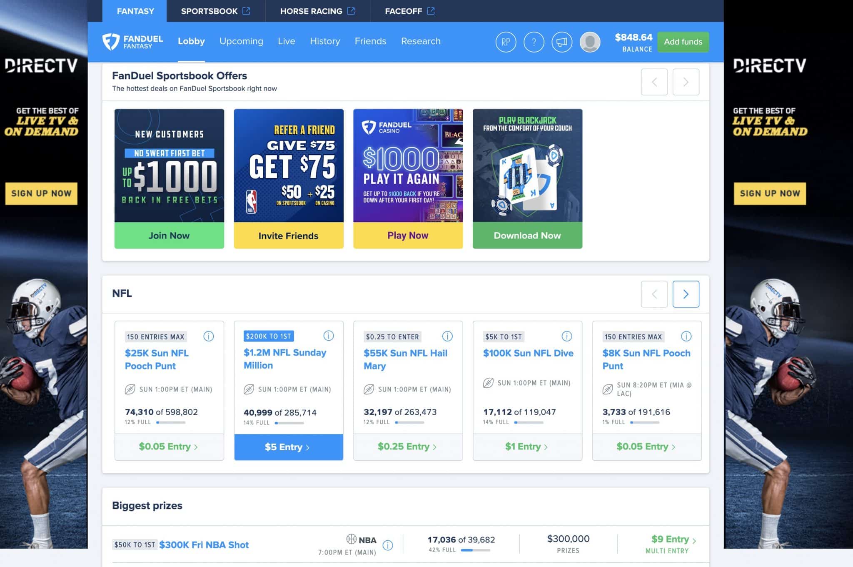This screenshot has width=853, height=567.
Task: Click the football icon on $1.2M Sunday Million card
Action: point(249,389)
